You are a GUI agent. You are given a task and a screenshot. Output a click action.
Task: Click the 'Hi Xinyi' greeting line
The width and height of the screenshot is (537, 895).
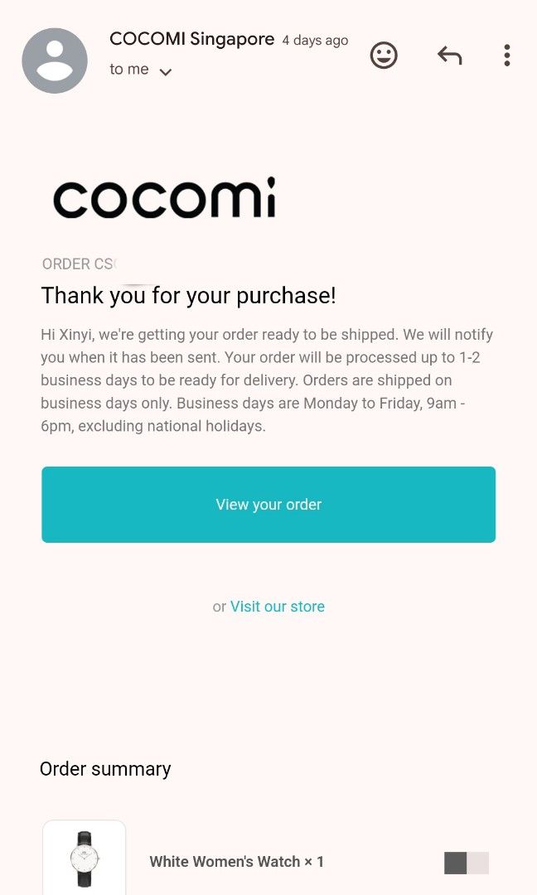click(267, 335)
